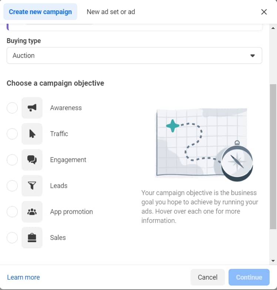Click the scrollbar down arrow
The width and height of the screenshot is (277, 290).
coord(273,261)
